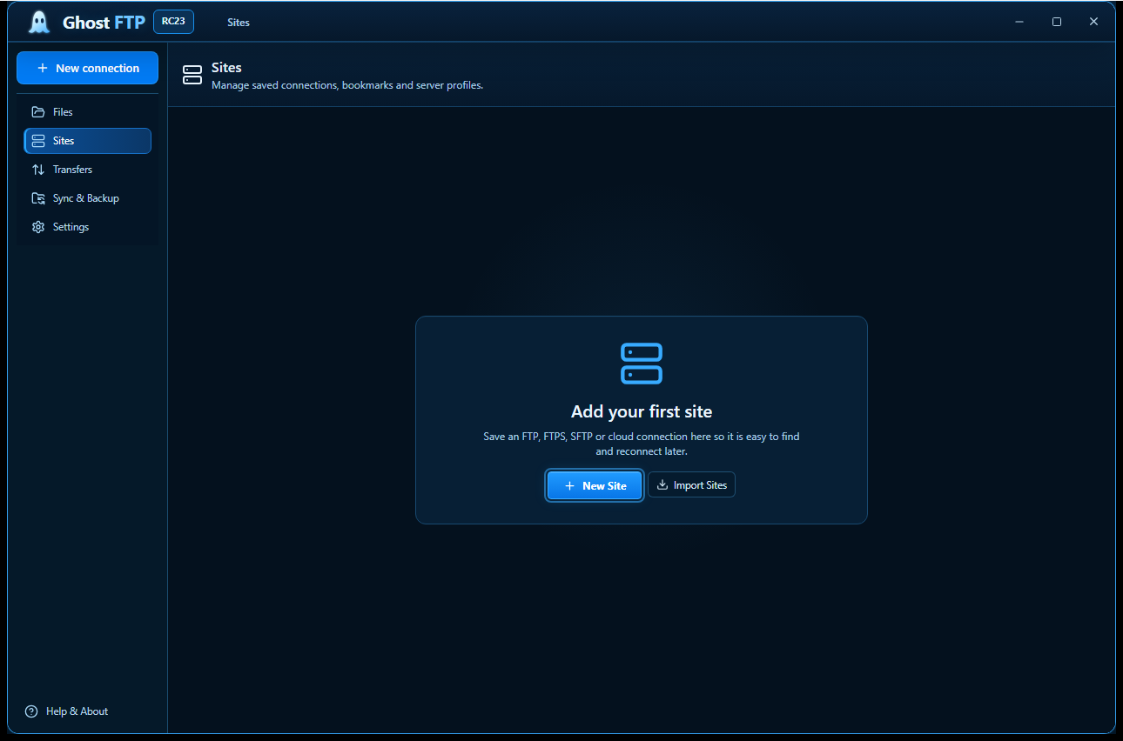Screen dimensions: 1123x741
Task: Click the large server icon above 'Add your first site'
Action: (642, 364)
